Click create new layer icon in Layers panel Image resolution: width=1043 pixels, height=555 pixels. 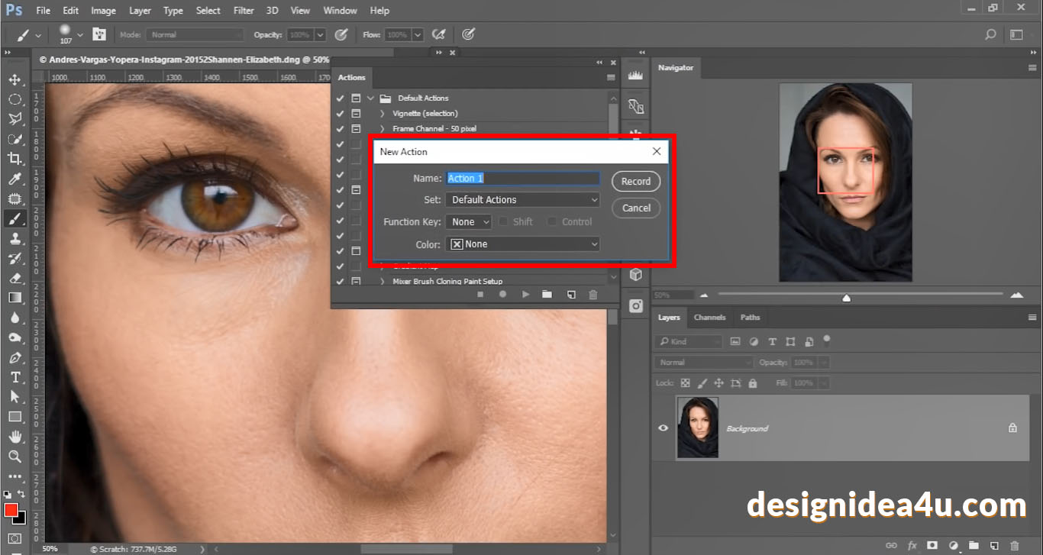(993, 546)
